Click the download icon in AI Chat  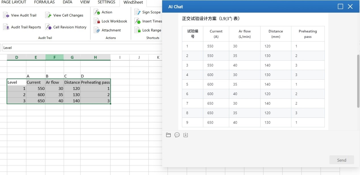coord(186,135)
